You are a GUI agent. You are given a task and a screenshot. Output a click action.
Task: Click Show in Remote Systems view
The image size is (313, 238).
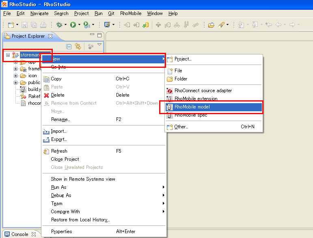(104, 179)
